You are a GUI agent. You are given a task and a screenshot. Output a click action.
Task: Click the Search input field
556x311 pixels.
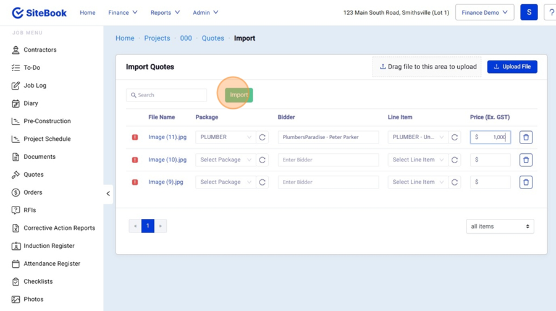[x=167, y=95]
